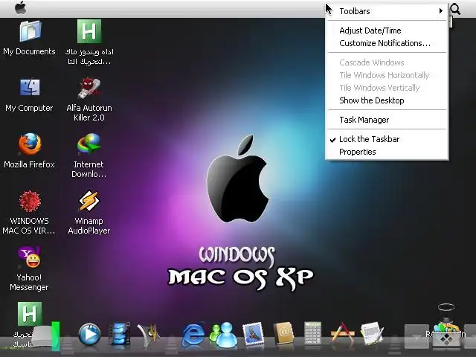Image resolution: width=476 pixels, height=357 pixels.
Task: Click the grayed Cascade Windows entry
Action: click(x=387, y=62)
